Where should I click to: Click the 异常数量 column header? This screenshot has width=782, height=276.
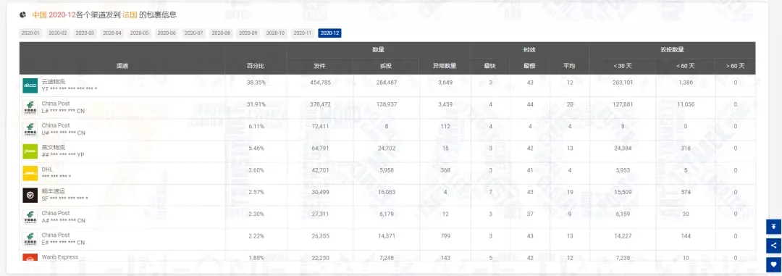click(x=445, y=66)
